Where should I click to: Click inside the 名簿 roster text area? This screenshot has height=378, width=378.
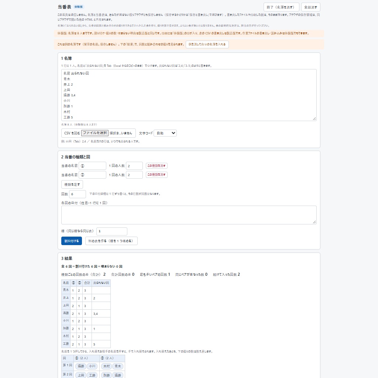click(189, 95)
